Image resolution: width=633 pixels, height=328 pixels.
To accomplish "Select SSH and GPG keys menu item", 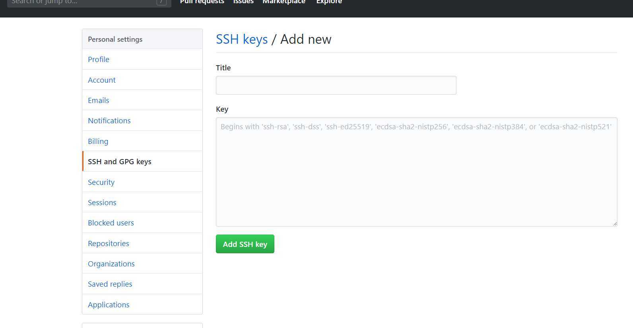I will tap(142, 161).
